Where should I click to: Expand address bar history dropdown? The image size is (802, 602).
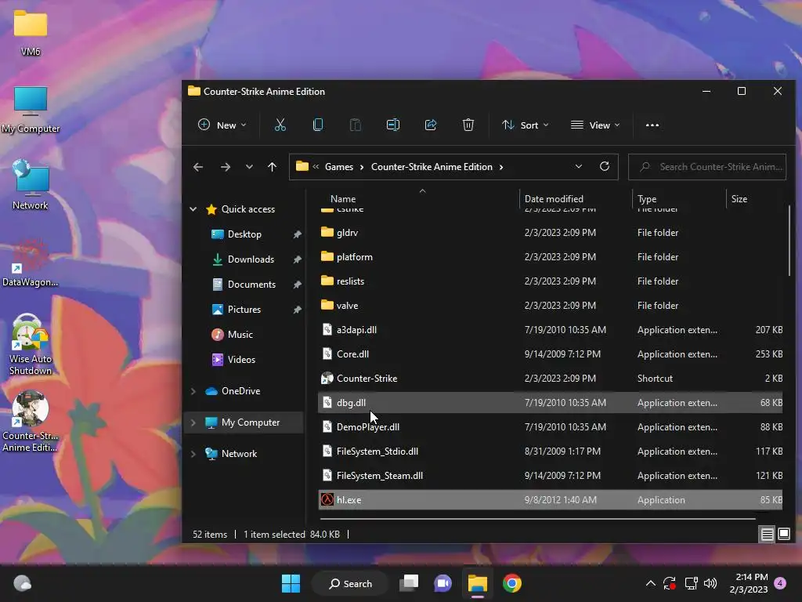tap(579, 166)
